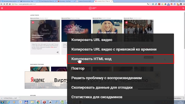The height and width of the screenshot is (104, 185).
Task: Go back with browser back arrow
Action: (1, 4)
